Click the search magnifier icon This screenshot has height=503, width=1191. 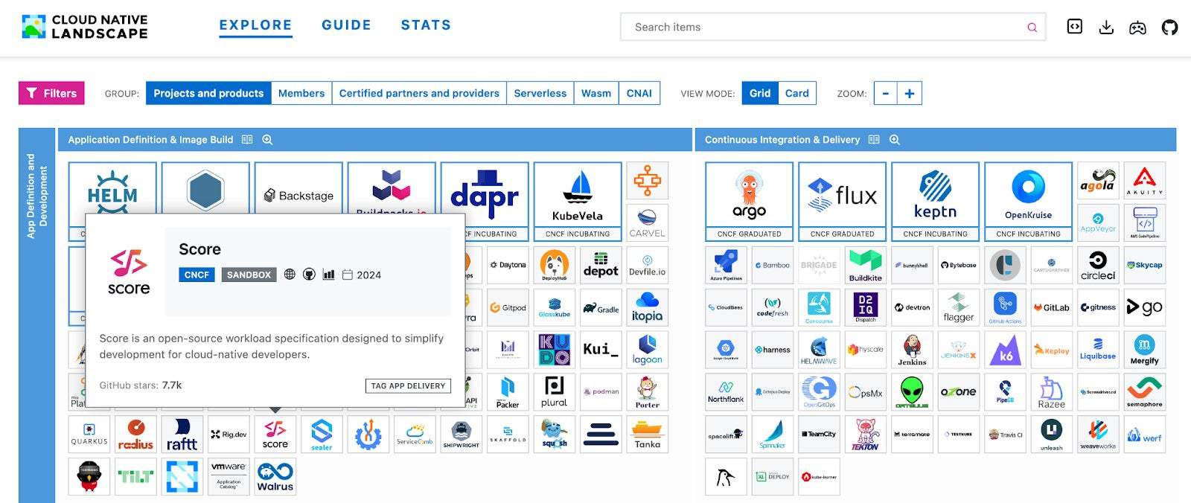point(1032,28)
